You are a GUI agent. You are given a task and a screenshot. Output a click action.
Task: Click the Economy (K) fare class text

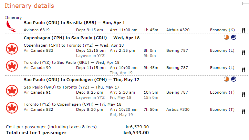[222, 30]
